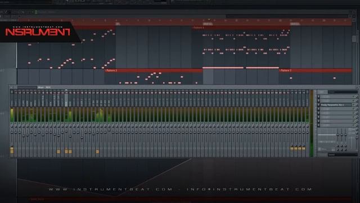The height and width of the screenshot is (203, 360).
Task: Select the Pattern 4 clip header in playlist
Action: [241, 28]
